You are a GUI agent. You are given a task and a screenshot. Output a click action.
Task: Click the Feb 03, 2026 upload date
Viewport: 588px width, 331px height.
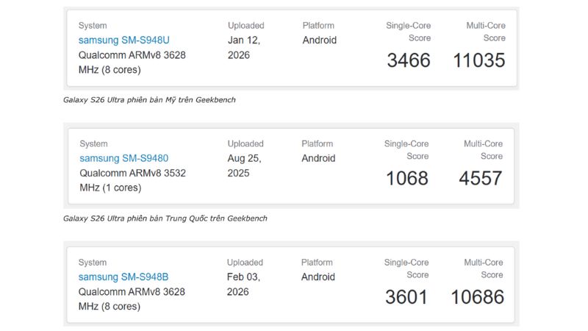pyautogui.click(x=244, y=285)
